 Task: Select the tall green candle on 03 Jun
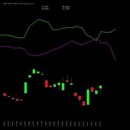click(88, 97)
